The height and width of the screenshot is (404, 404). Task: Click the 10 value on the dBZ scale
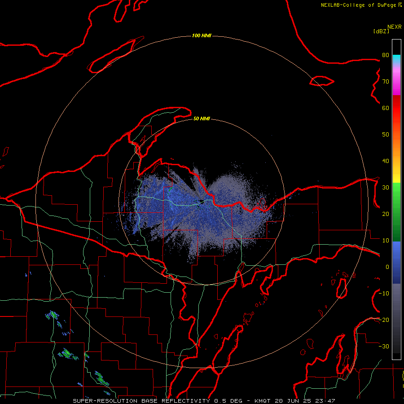pos(386,241)
